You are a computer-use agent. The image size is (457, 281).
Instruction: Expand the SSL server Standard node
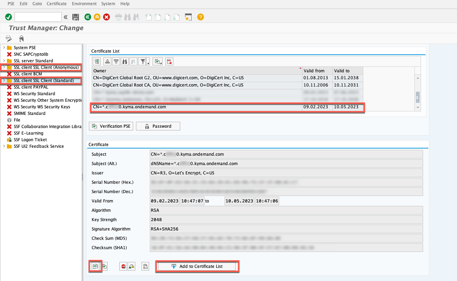[4, 61]
